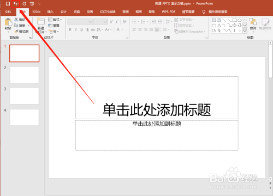This screenshot has height=196, width=273.
Task: Open the font name combo box
Action: (x=80, y=22)
